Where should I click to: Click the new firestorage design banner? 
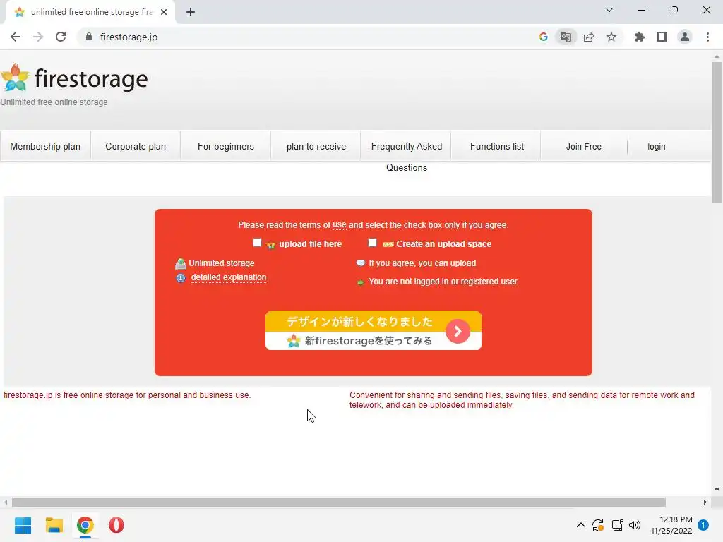pos(374,330)
